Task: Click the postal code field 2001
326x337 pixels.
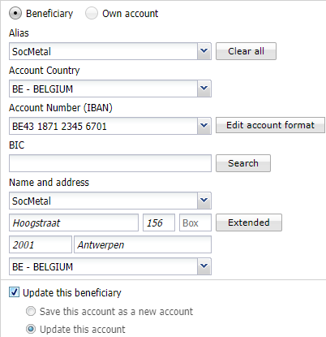Action: tap(41, 244)
